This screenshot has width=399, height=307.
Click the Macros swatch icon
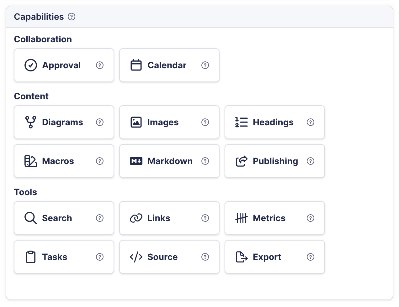click(31, 161)
